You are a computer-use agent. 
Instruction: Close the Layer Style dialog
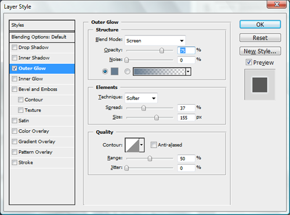click(277, 4)
